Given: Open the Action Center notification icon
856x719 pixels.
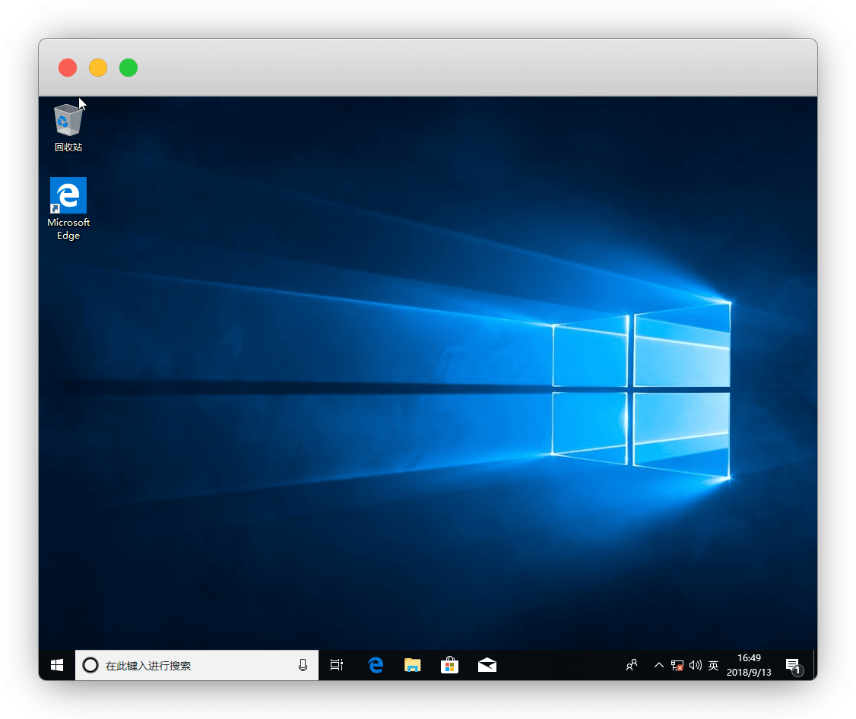Looking at the screenshot, I should 793,665.
